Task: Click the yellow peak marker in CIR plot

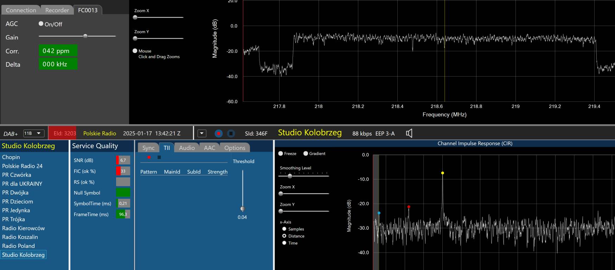Action: point(442,173)
